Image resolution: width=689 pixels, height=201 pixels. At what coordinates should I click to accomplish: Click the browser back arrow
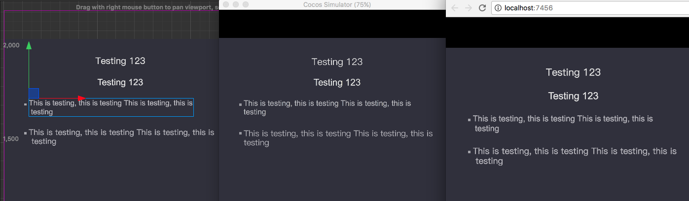click(x=455, y=8)
